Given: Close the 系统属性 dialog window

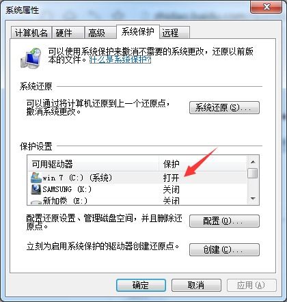Looking at the screenshot, I should click(266, 7).
